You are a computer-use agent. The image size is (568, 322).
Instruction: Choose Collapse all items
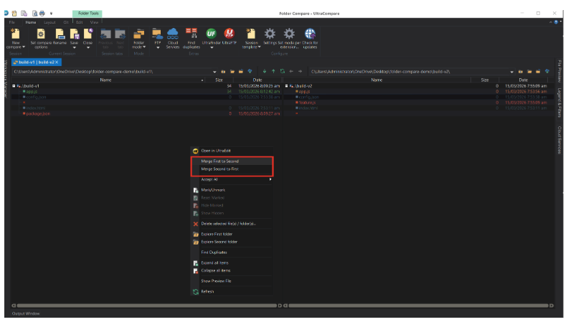pyautogui.click(x=232, y=270)
